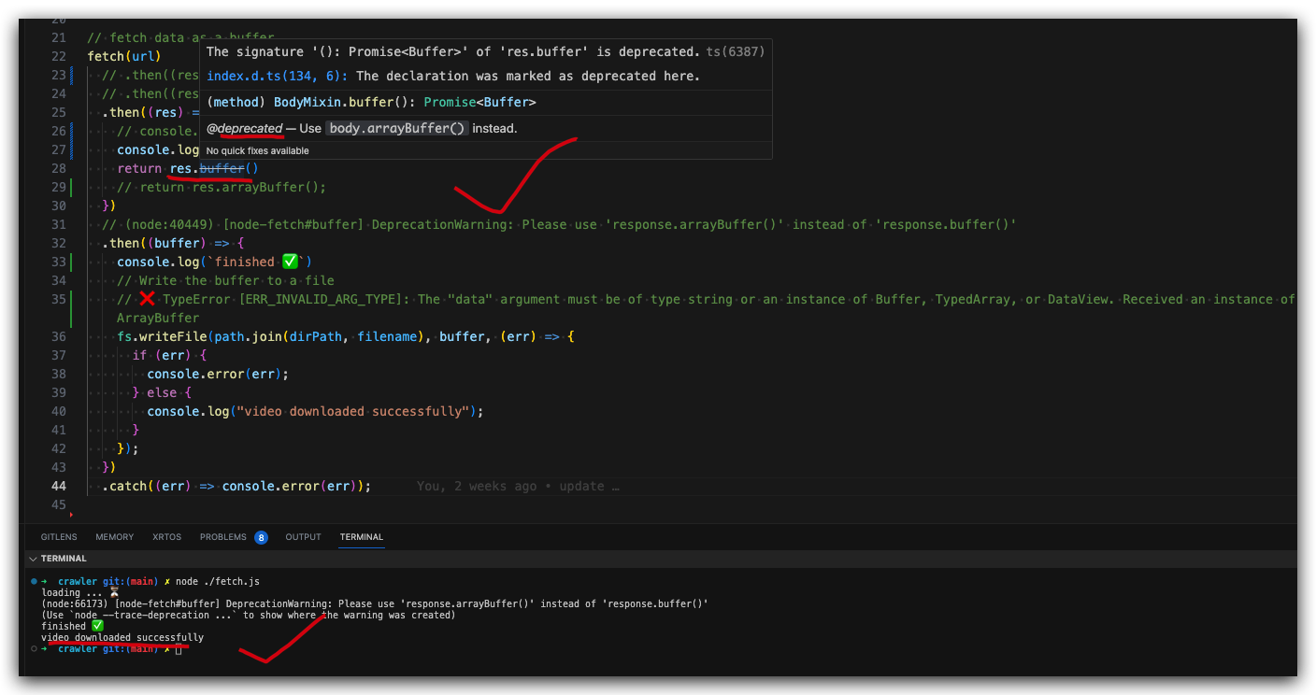
Task: Switch to the OUTPUT panel tab
Action: [303, 537]
